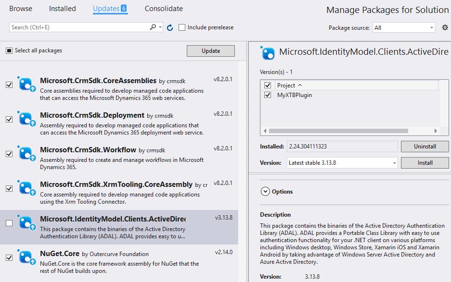Select Microsoft.CrmSdk.CoreAssemblies package title
The width and height of the screenshot is (451, 282).
point(98,81)
